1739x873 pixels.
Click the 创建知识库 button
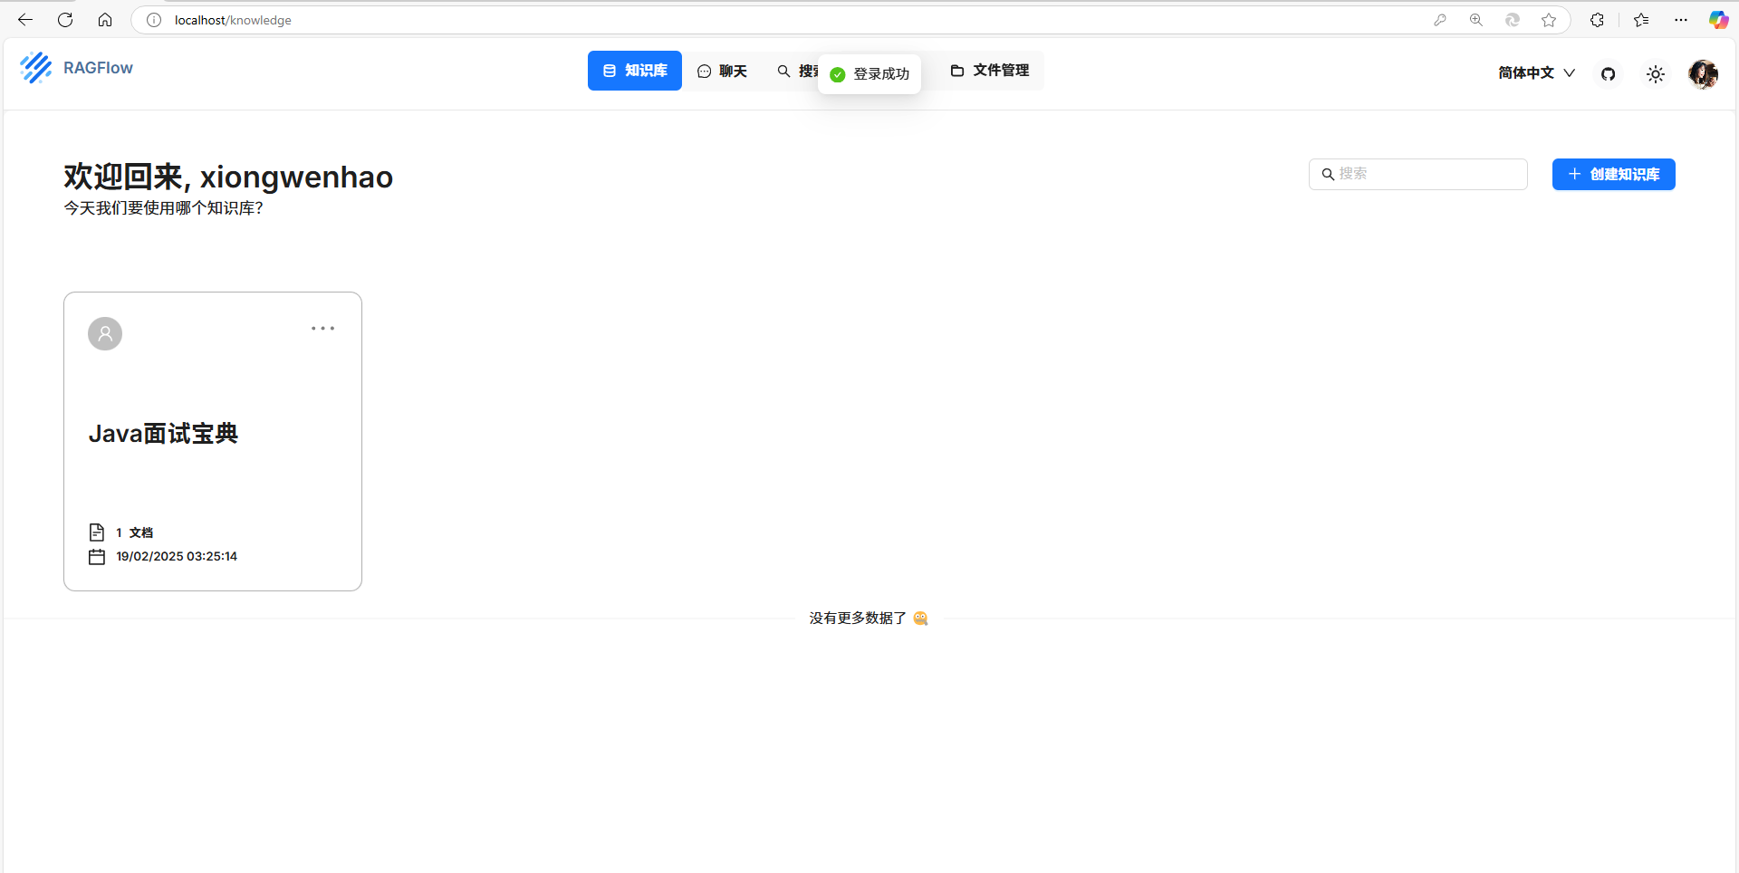1614,175
